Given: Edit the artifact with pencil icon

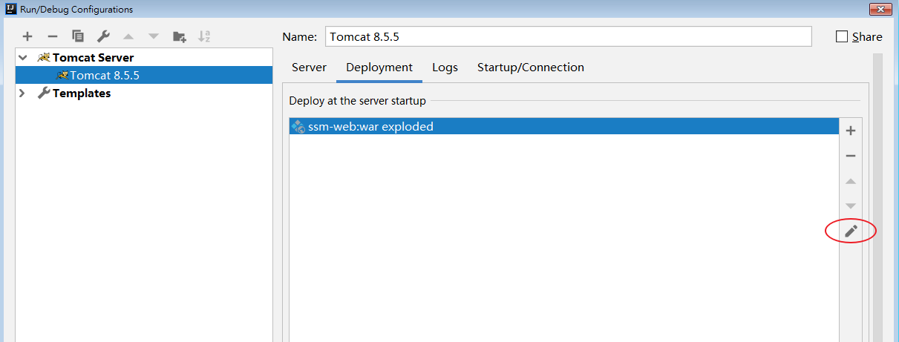Looking at the screenshot, I should pyautogui.click(x=851, y=231).
